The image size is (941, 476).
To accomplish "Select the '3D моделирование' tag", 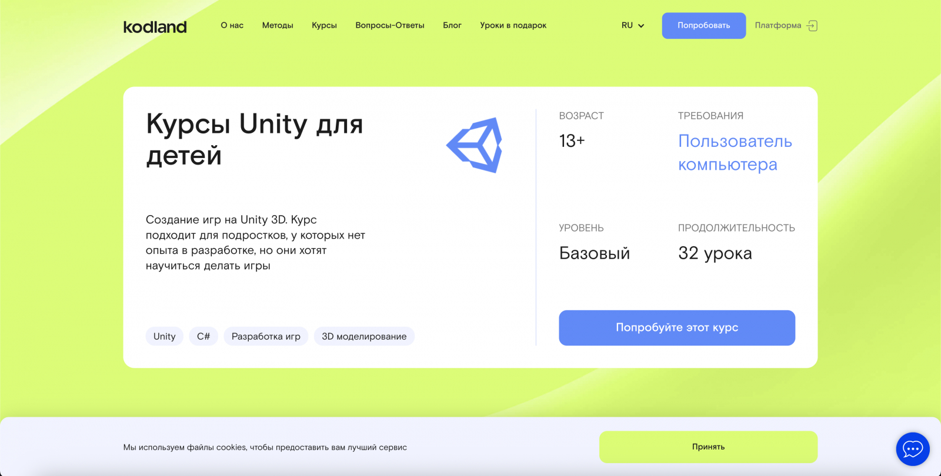I will (x=364, y=336).
